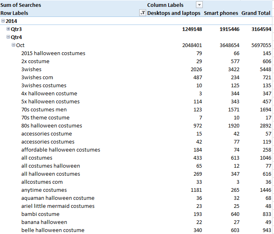
Task: Select the row label 80s halloween costumes
Action: tap(52, 125)
